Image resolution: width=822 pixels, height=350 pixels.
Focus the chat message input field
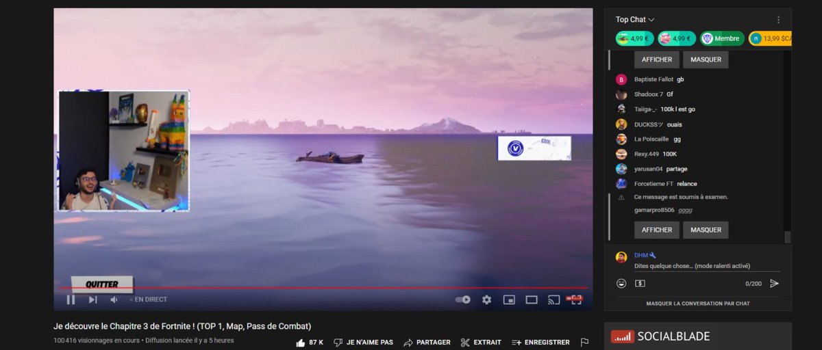pos(707,266)
